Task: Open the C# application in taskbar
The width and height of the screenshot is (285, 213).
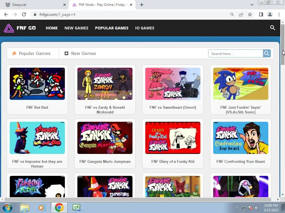Action: [x=76, y=207]
